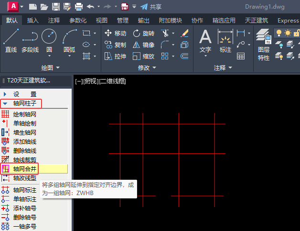This screenshot has width=300, height=231.
Task: Open Layer Properties (图层特性) panel
Action: pyautogui.click(x=264, y=45)
